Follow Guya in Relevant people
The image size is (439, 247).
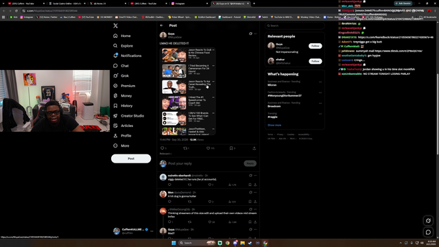click(315, 46)
